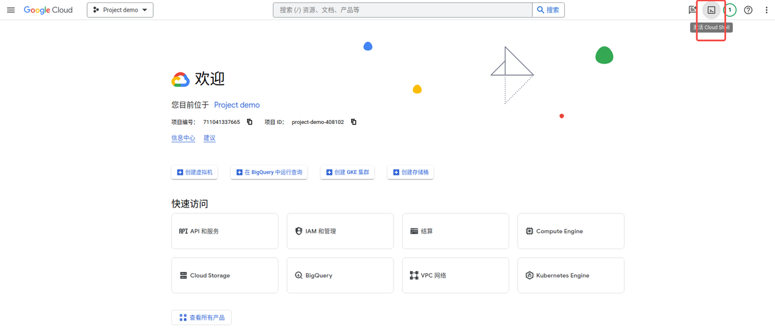Click the 创建存储桶 button
Viewport: 775px width, 335px height.
click(x=411, y=172)
